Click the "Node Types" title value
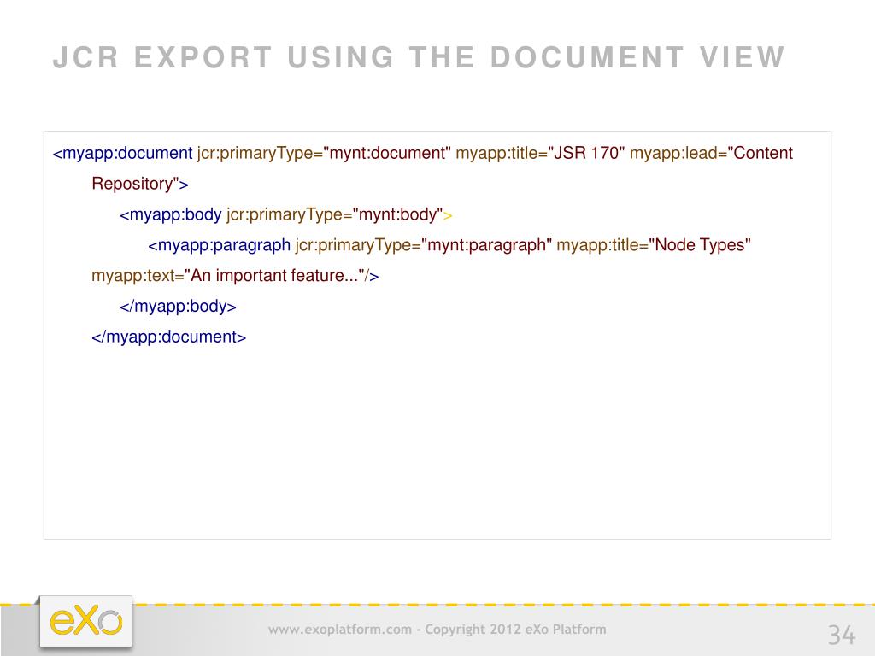The image size is (875, 656). [x=700, y=245]
